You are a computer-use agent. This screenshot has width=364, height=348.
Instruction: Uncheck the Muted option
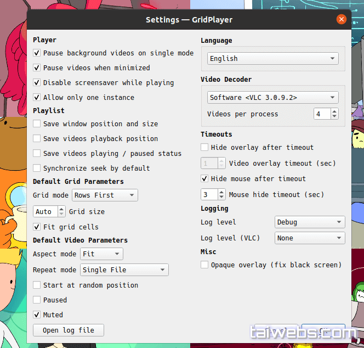pyautogui.click(x=37, y=315)
